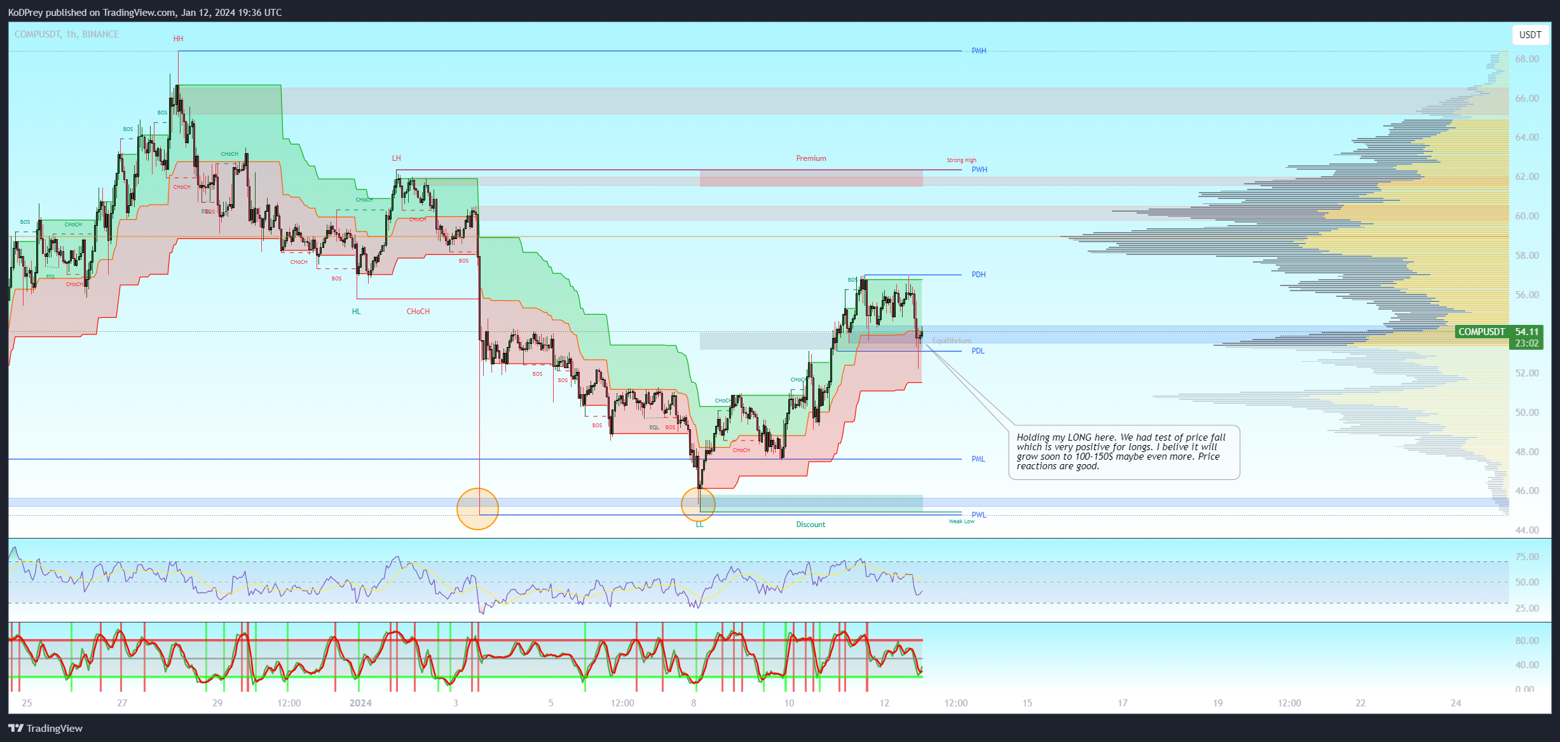Select the PDL level label
The width and height of the screenshot is (1560, 742).
point(978,351)
